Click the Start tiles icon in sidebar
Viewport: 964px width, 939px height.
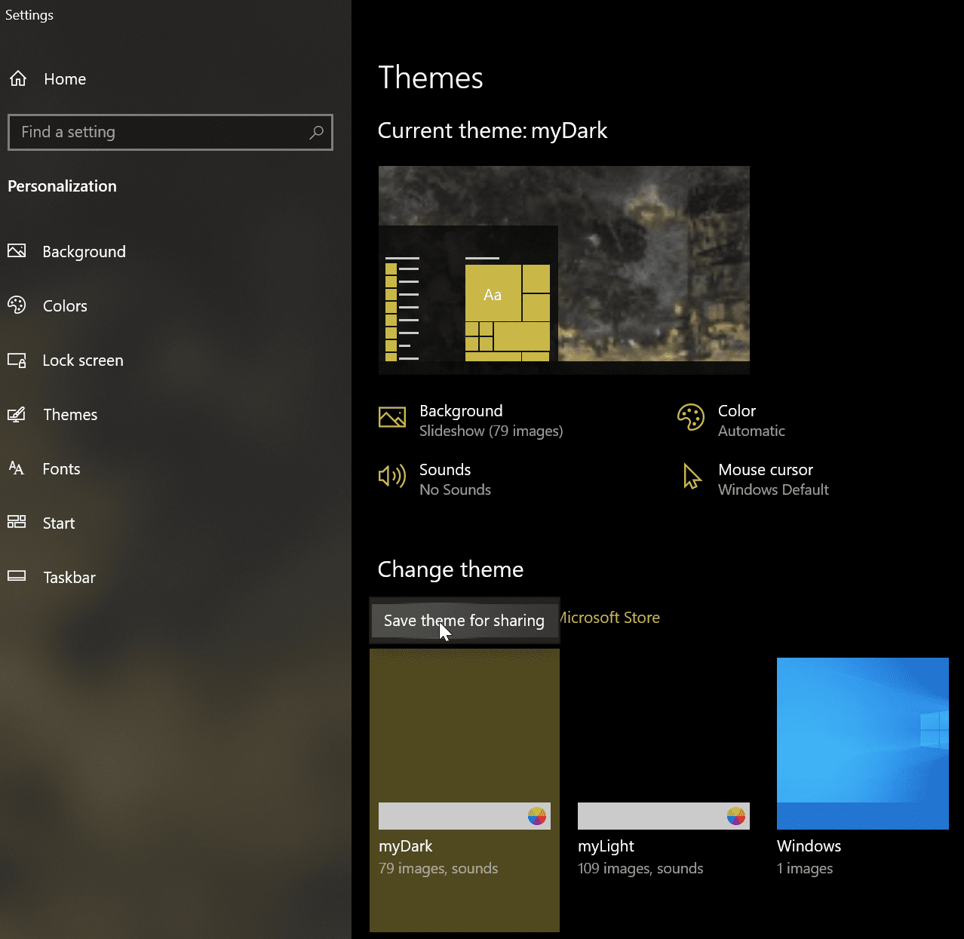coord(17,522)
